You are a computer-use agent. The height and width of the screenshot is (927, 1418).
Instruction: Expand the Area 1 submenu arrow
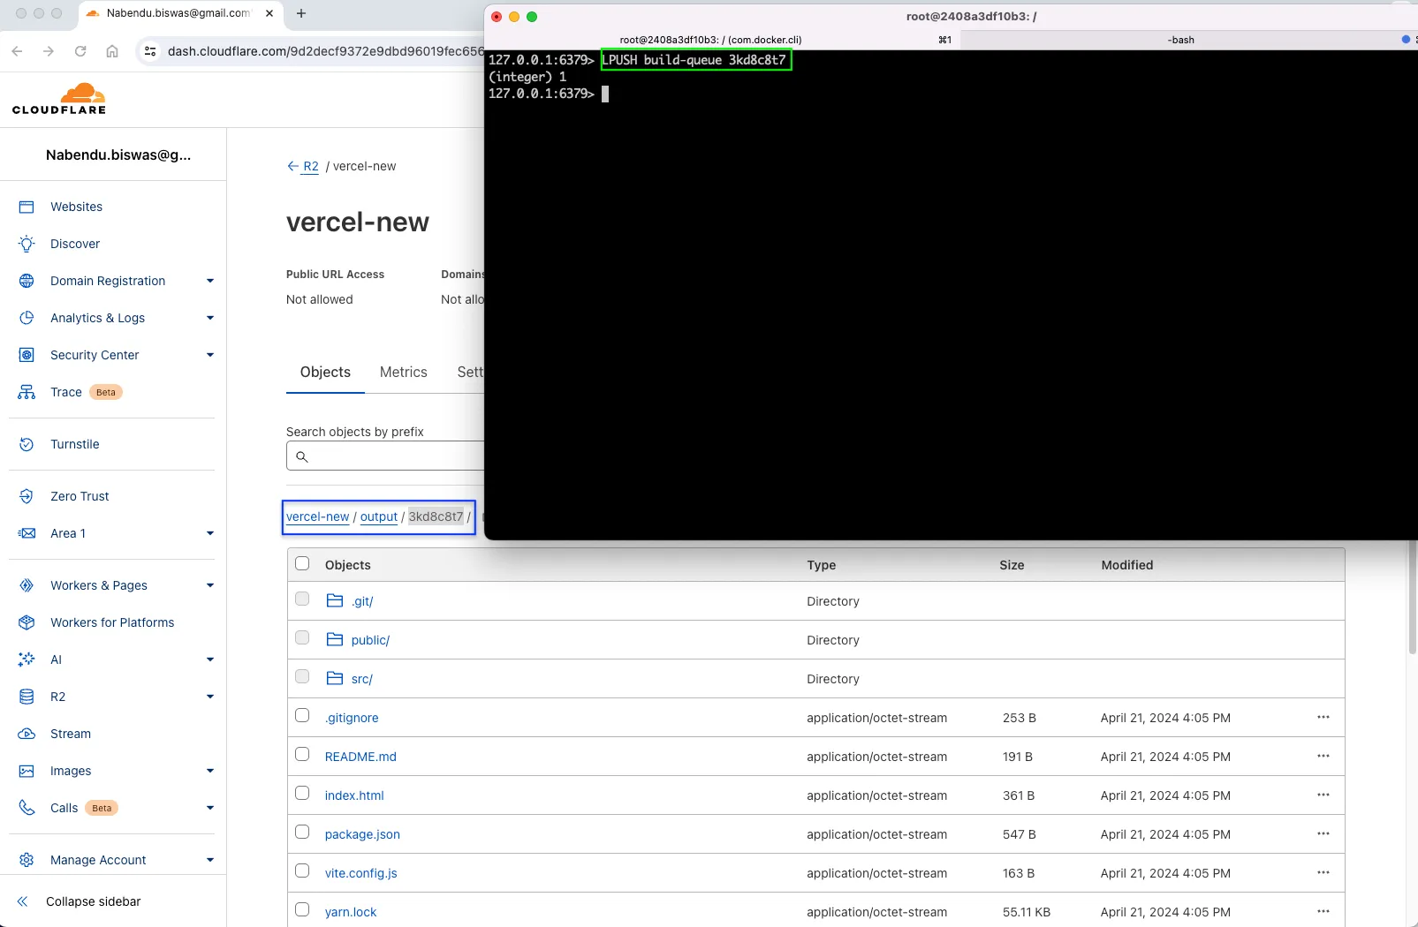[210, 533]
